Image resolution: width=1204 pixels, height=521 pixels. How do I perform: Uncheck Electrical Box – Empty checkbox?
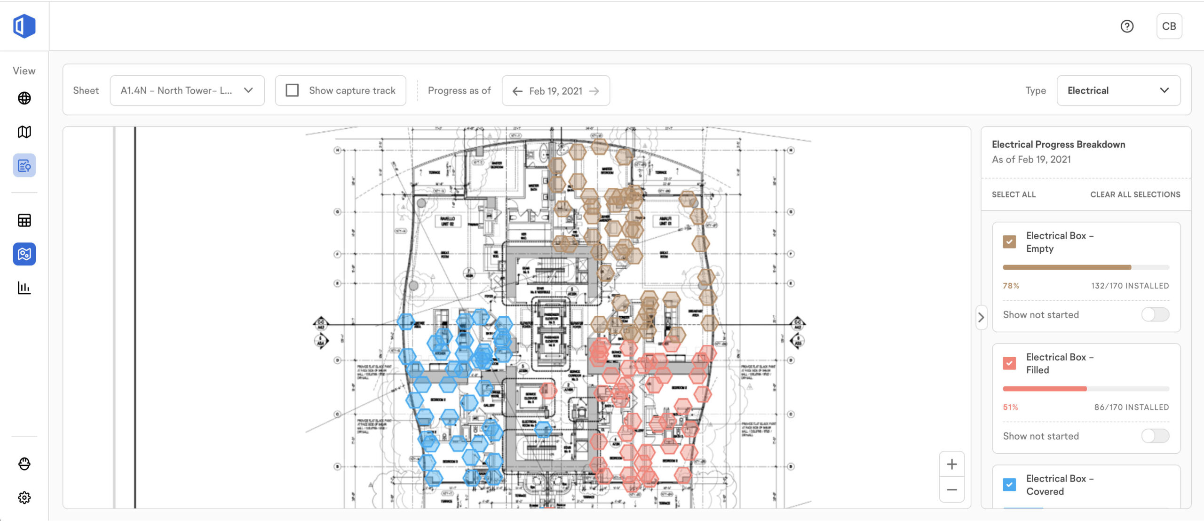point(1009,242)
